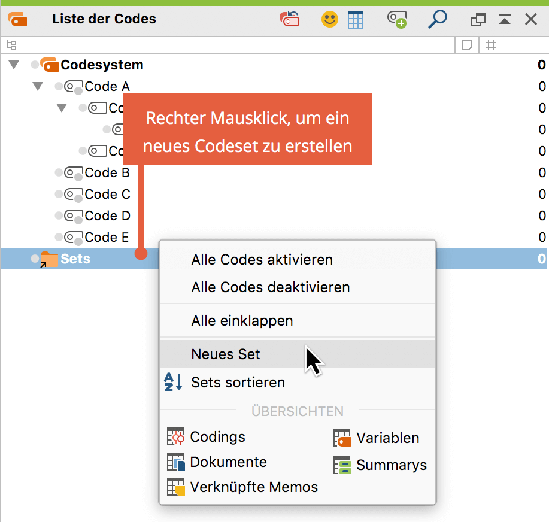Viewport: 549px width, 522px height.
Task: Click the Code E tag icon
Action: coord(74,238)
